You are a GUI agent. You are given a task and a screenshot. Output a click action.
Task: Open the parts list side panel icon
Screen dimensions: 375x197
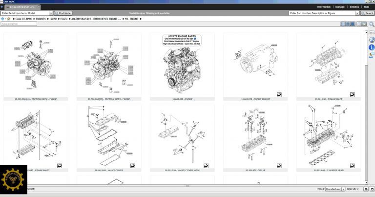point(372,32)
